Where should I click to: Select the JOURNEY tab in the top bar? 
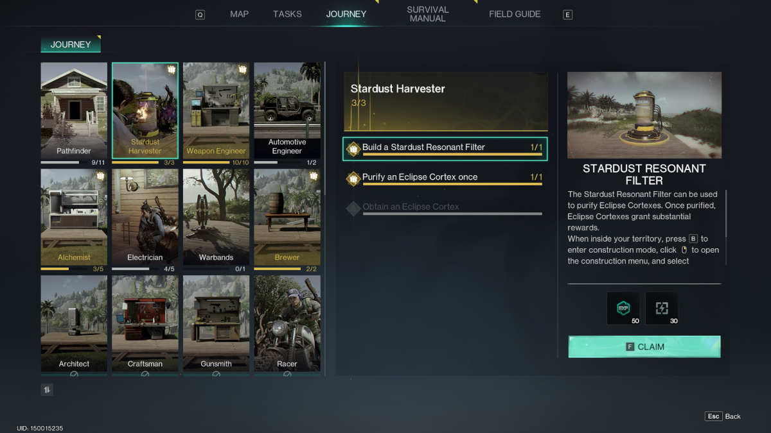coord(346,14)
